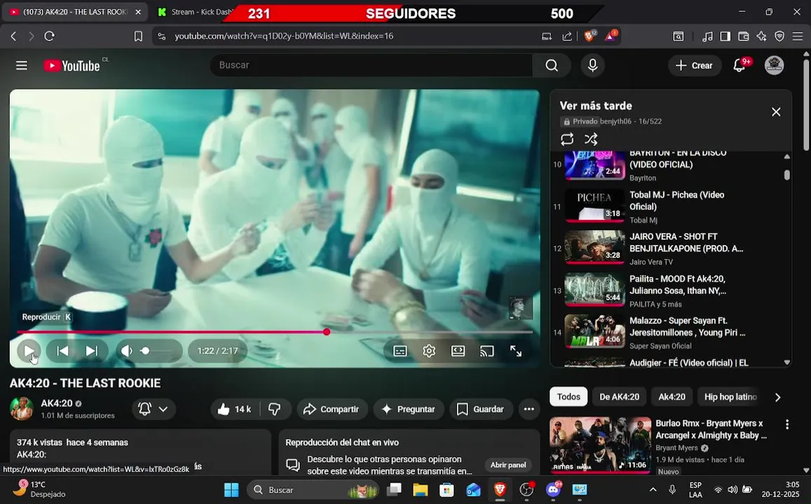Viewport: 811px width, 504px height.
Task: Cast video to a TV
Action: pos(486,351)
